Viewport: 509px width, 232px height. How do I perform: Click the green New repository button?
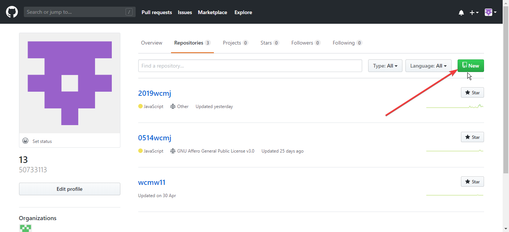point(471,66)
